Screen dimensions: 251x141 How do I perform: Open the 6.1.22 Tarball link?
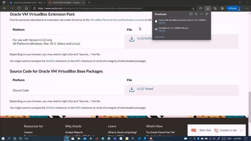[145, 89]
